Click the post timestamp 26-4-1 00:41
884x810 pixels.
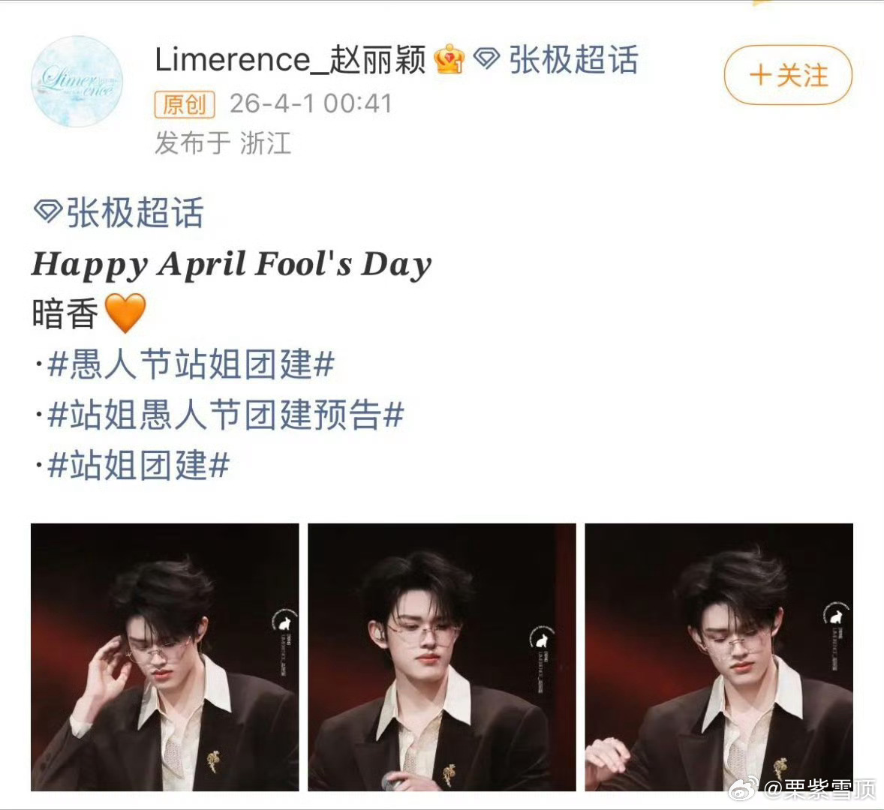(311, 103)
